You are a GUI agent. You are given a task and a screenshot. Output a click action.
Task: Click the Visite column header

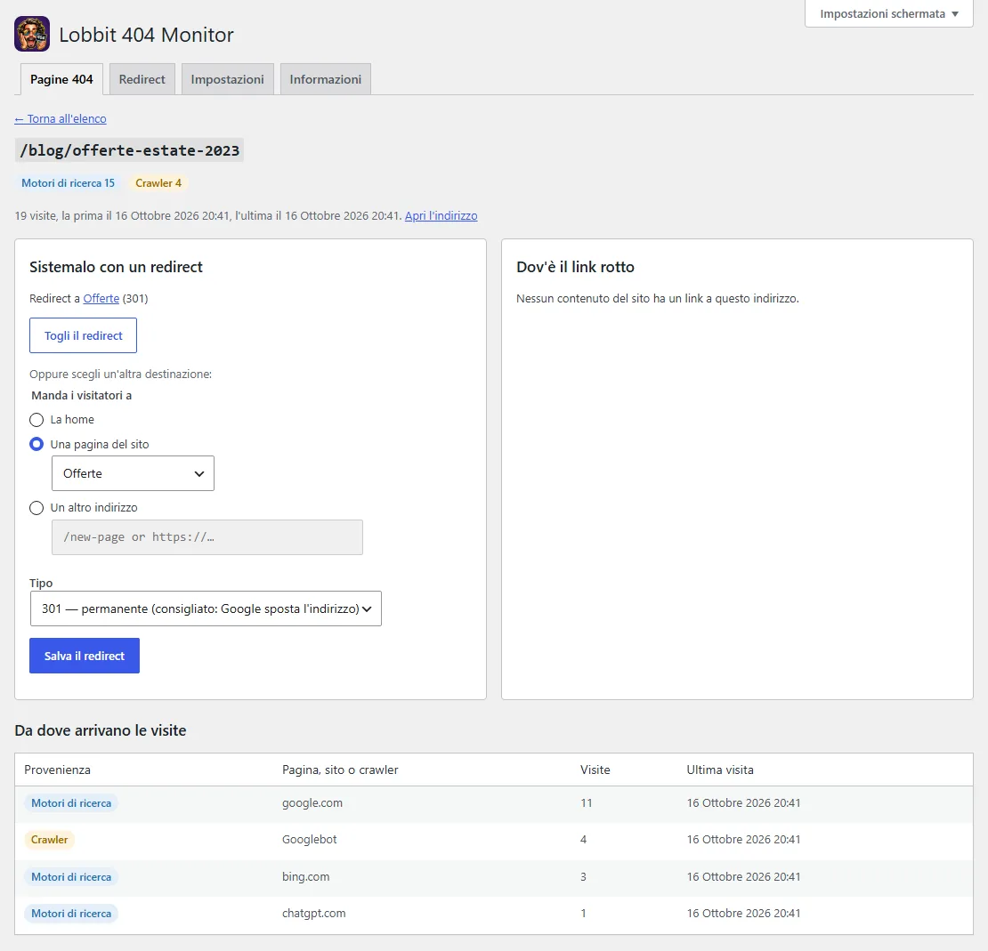595,770
